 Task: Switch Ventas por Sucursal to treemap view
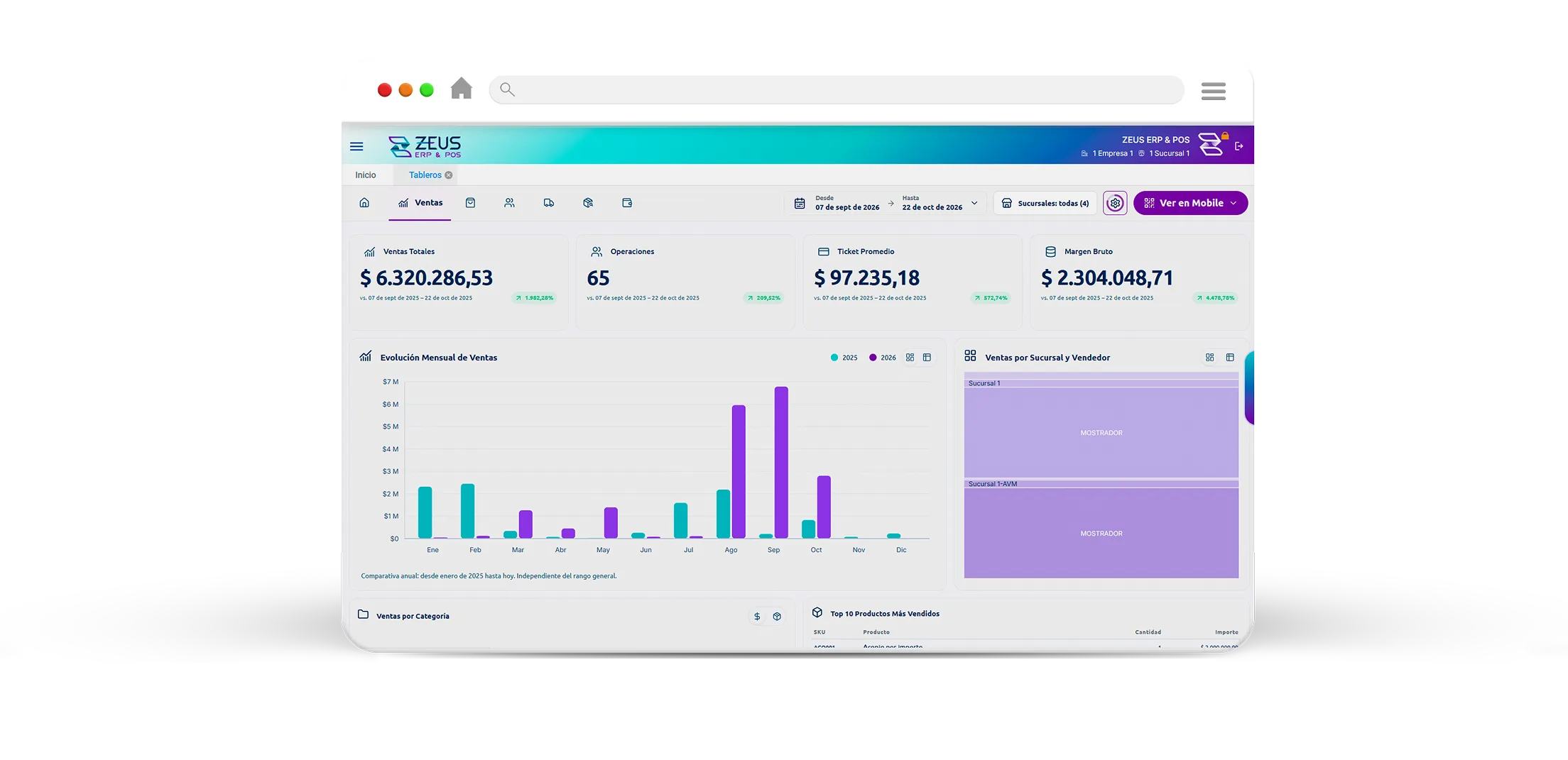(x=1210, y=358)
